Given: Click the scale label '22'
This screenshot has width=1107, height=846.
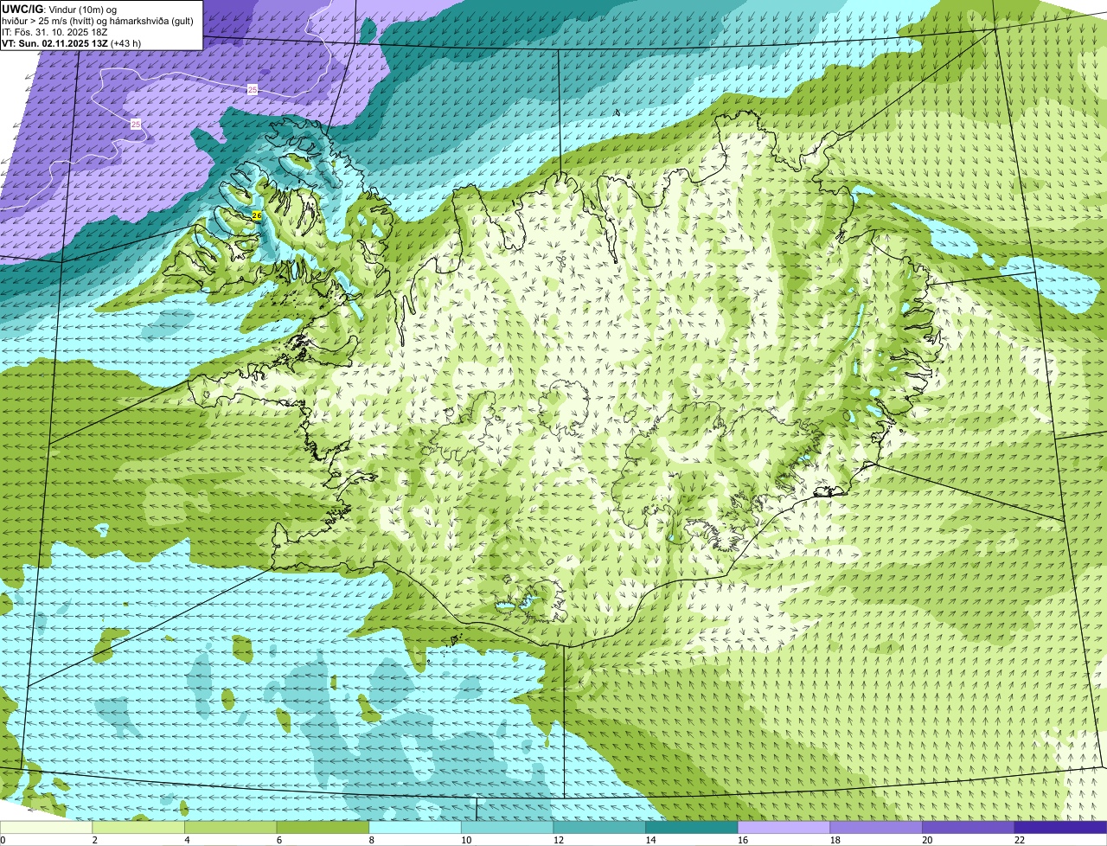Looking at the screenshot, I should click(1019, 840).
